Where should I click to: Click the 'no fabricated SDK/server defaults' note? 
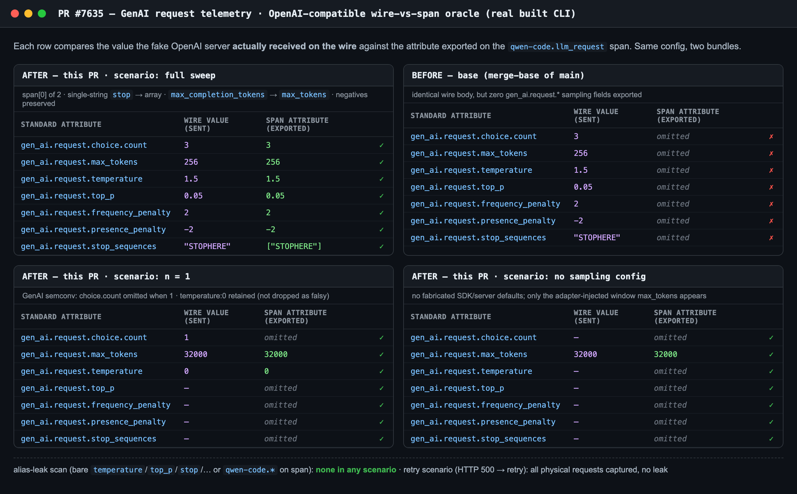click(x=559, y=296)
